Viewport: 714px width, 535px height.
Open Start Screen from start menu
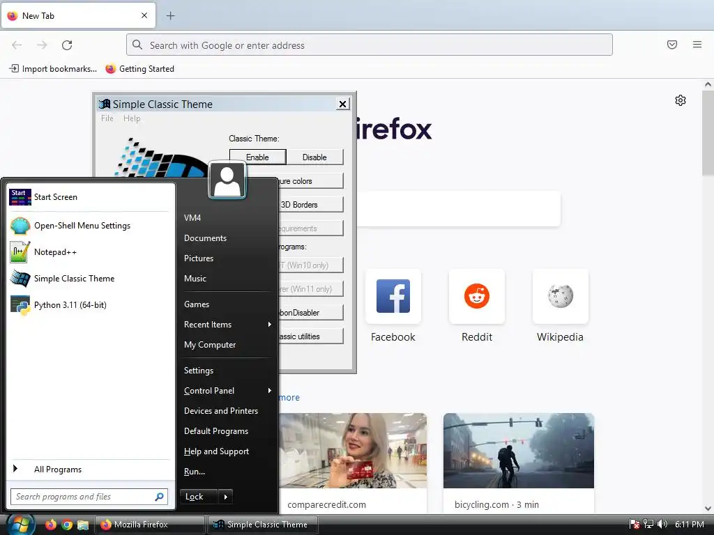[x=91, y=197]
